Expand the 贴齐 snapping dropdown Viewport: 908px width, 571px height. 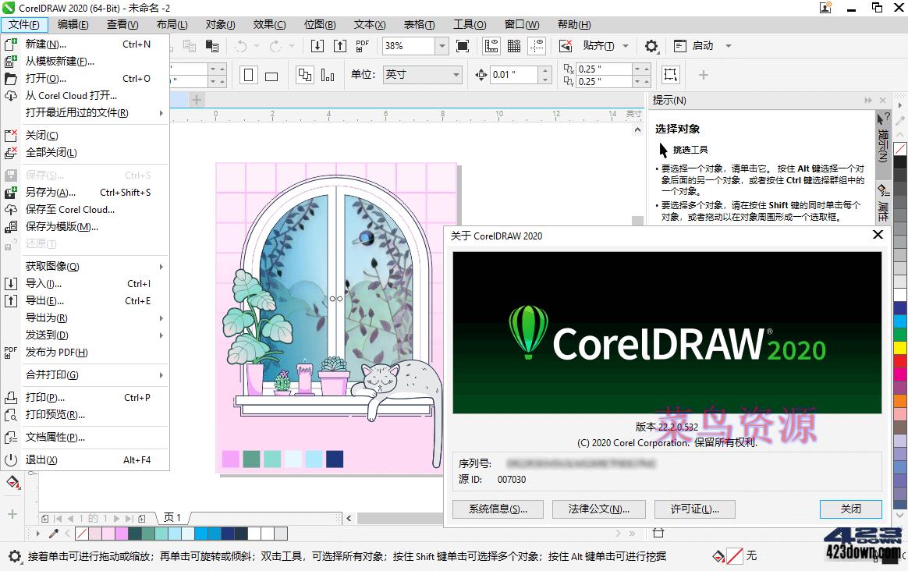click(625, 45)
